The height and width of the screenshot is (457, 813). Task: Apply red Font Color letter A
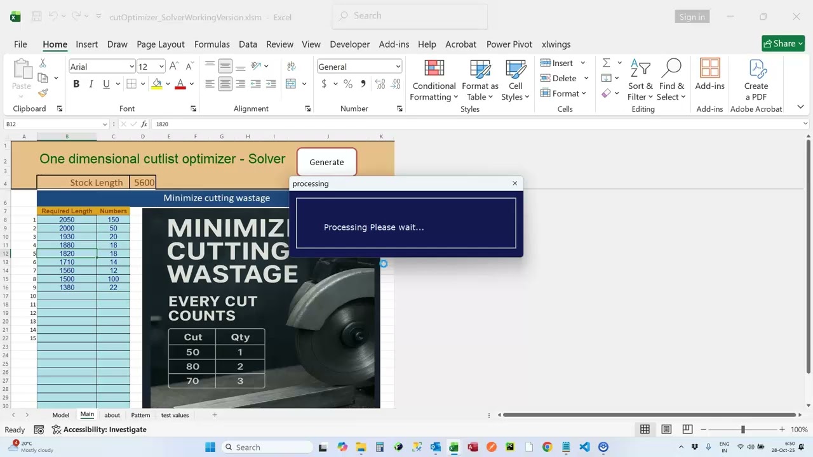180,84
